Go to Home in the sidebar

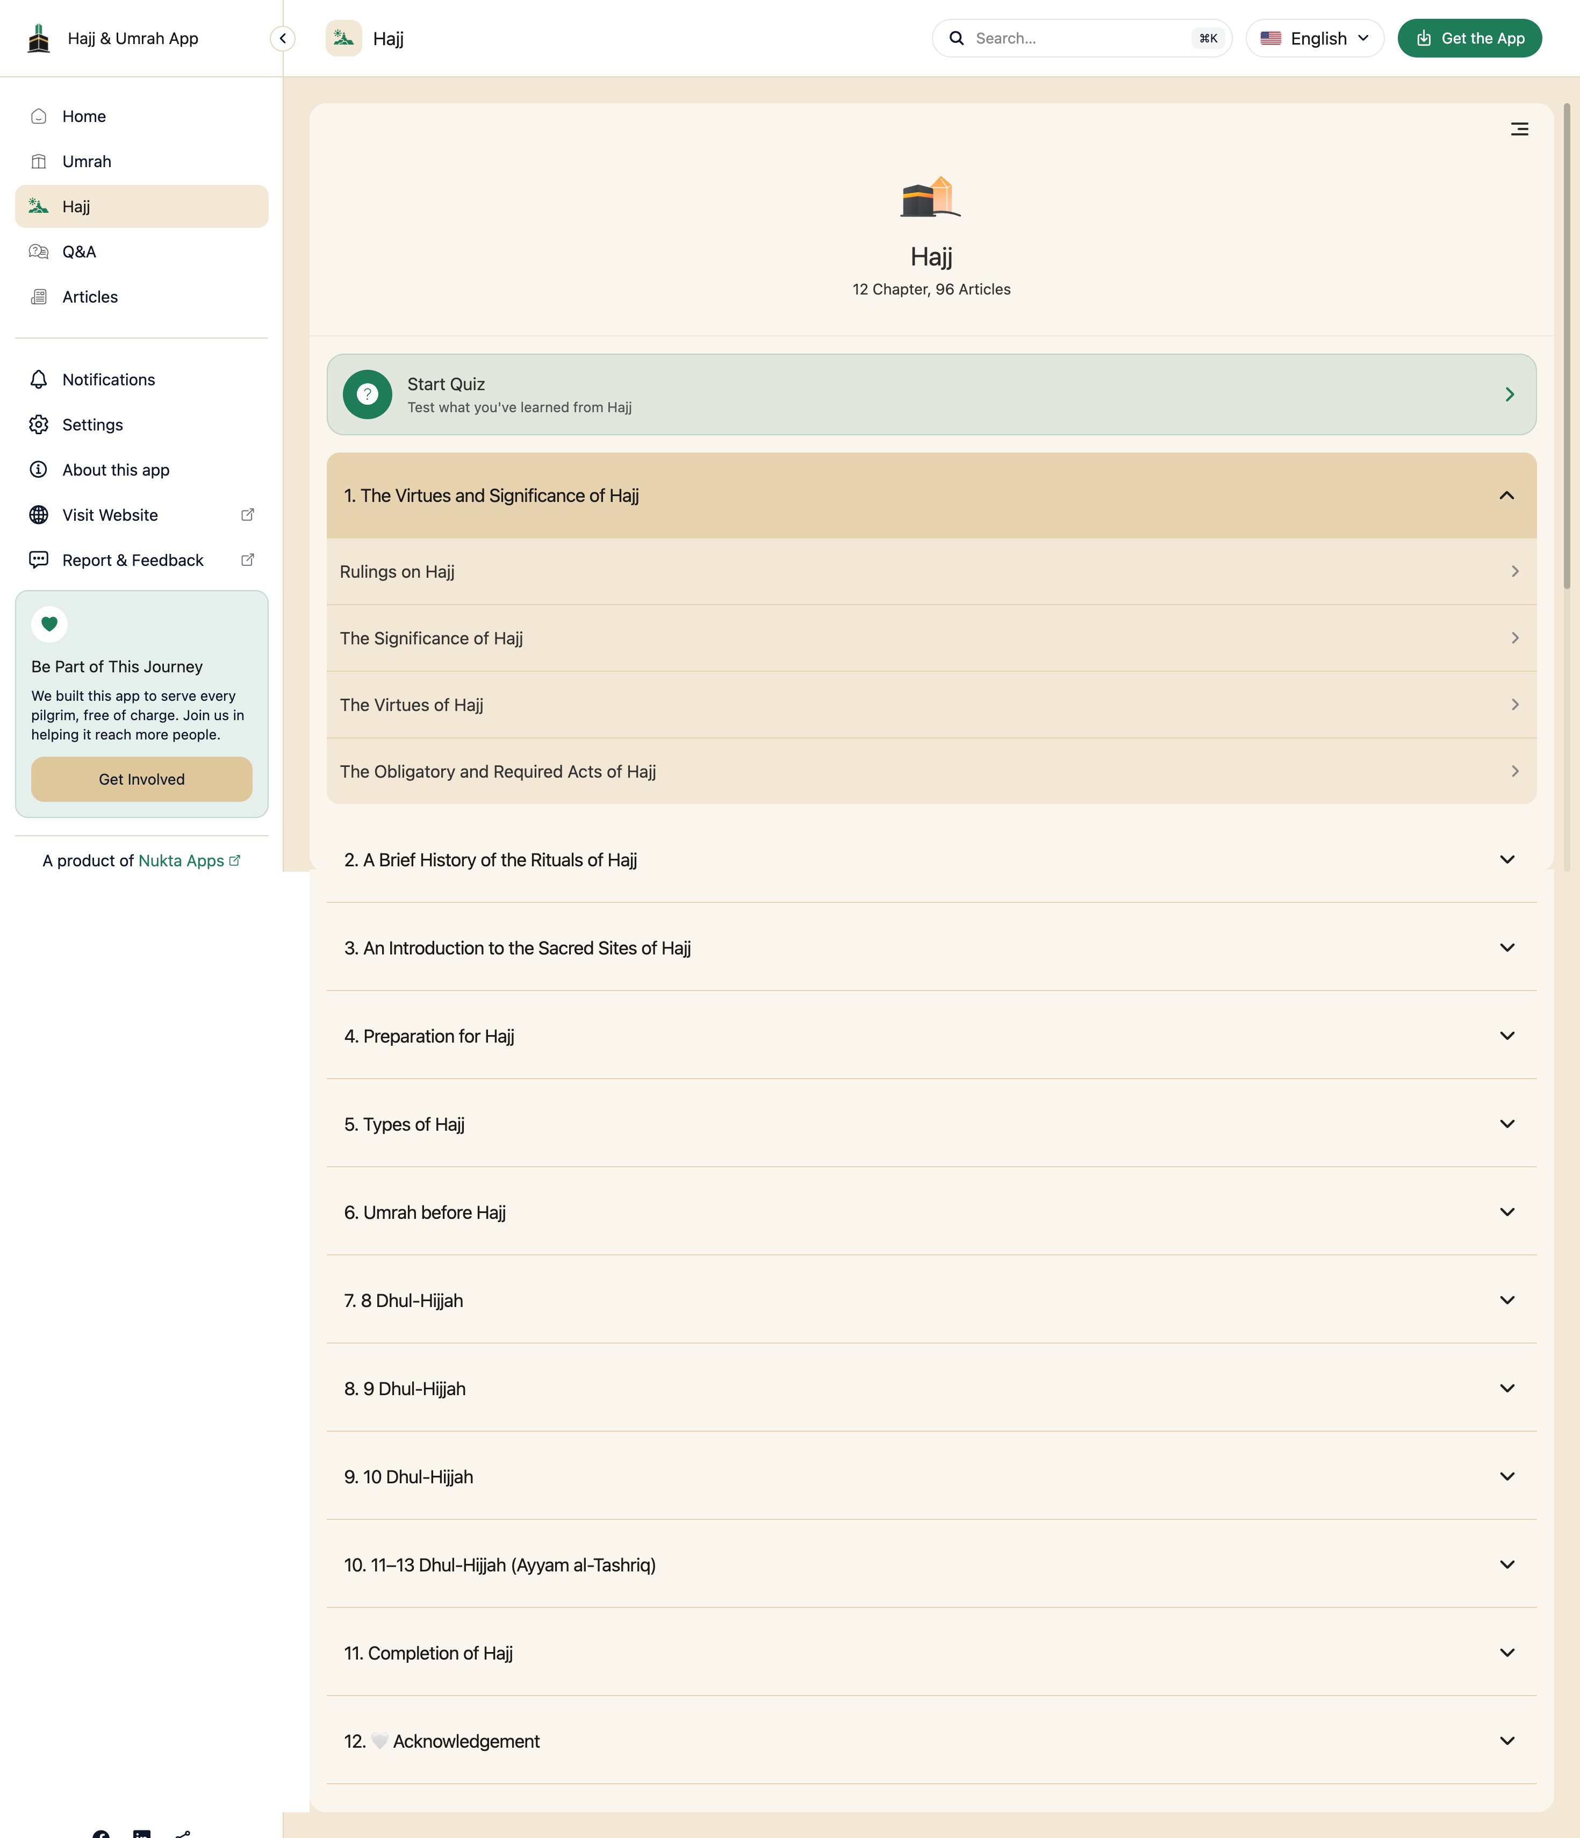pos(142,116)
